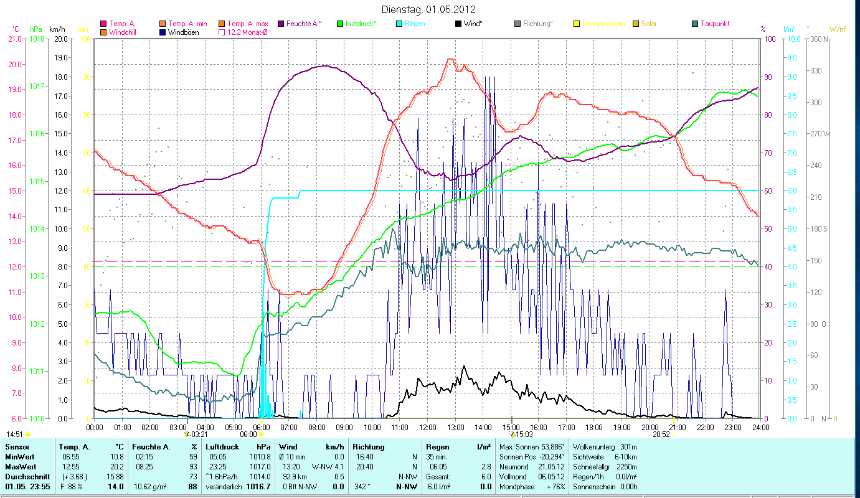This screenshot has width=860, height=498.
Task: Click the sun icon beside 14:51
Action: point(28,435)
